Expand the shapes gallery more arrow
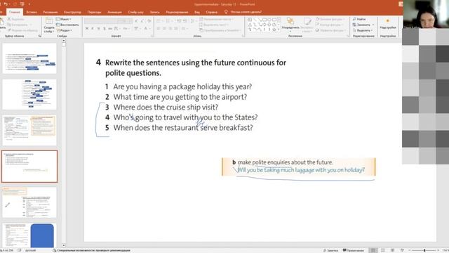The width and height of the screenshot is (449, 253). [279, 30]
